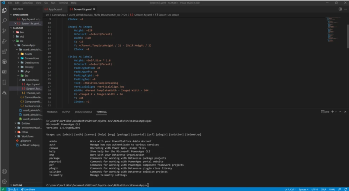This screenshot has width=349, height=191.
Task: Open the Source Control view
Action: click(x=4, y=31)
